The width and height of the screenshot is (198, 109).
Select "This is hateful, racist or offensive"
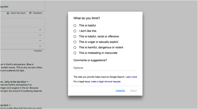pyautogui.click(x=75, y=36)
